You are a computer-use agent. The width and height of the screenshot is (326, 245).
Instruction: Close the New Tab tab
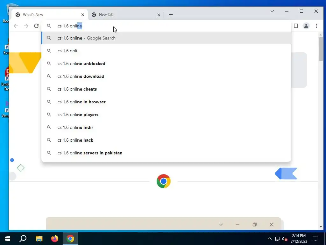[x=159, y=15]
